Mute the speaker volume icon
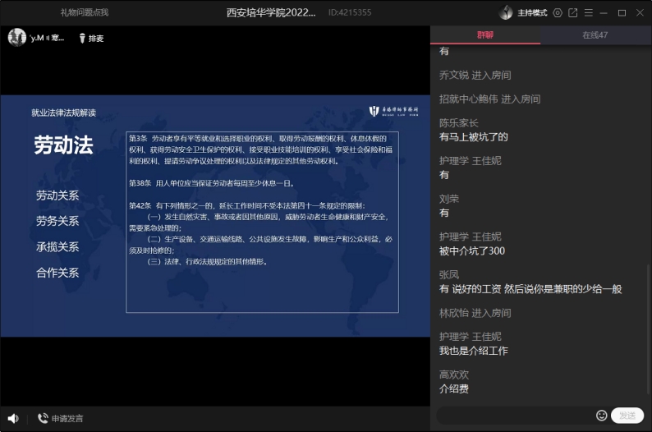The image size is (652, 432). [13, 418]
